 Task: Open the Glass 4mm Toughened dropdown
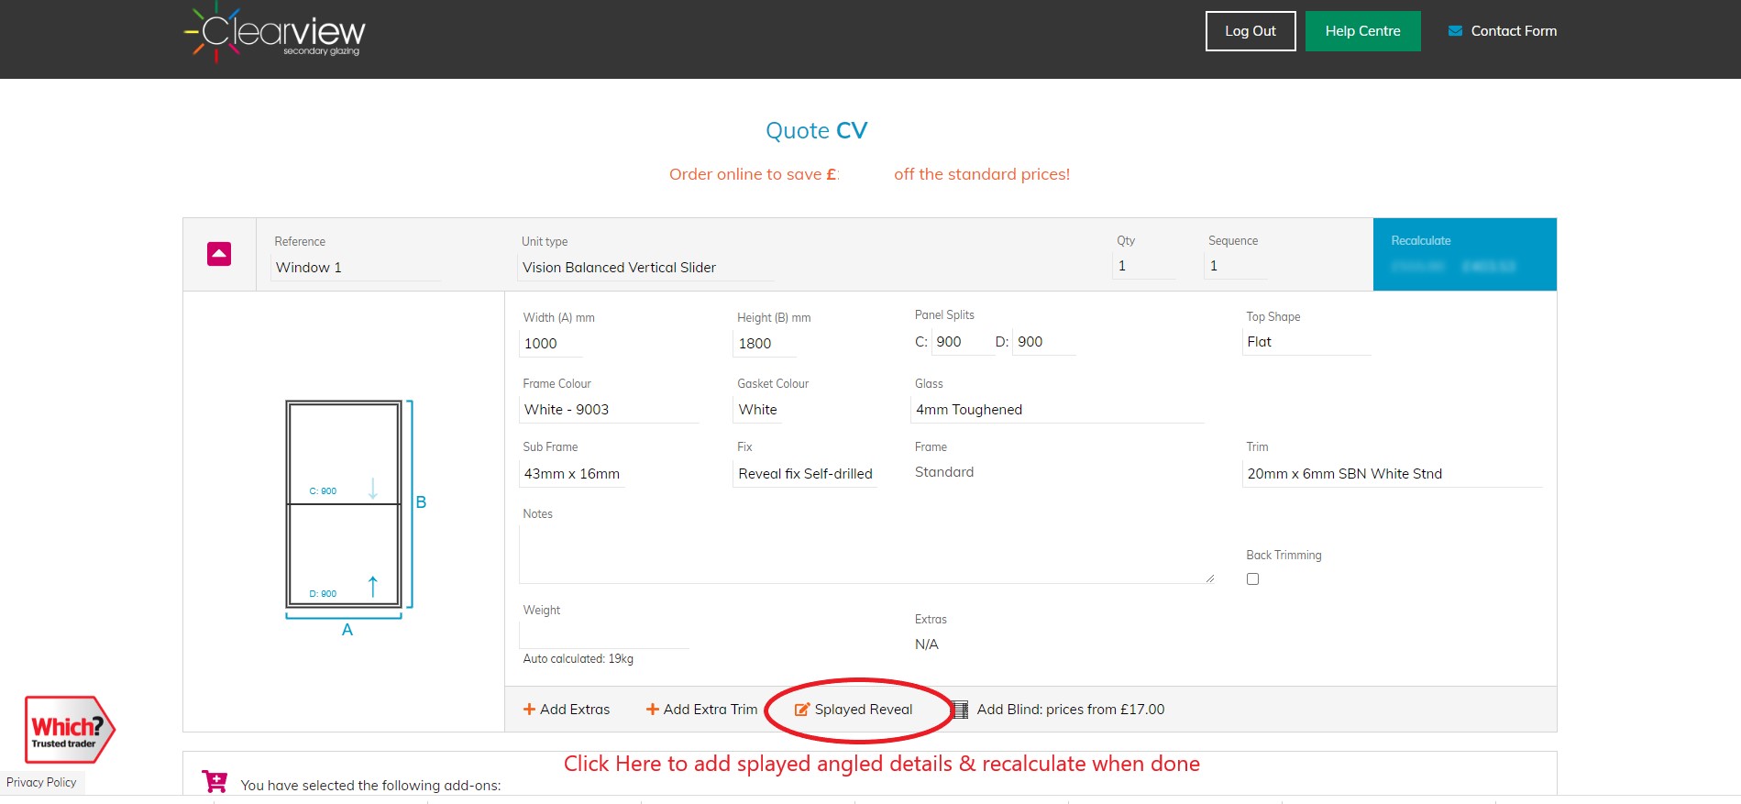click(x=1057, y=410)
